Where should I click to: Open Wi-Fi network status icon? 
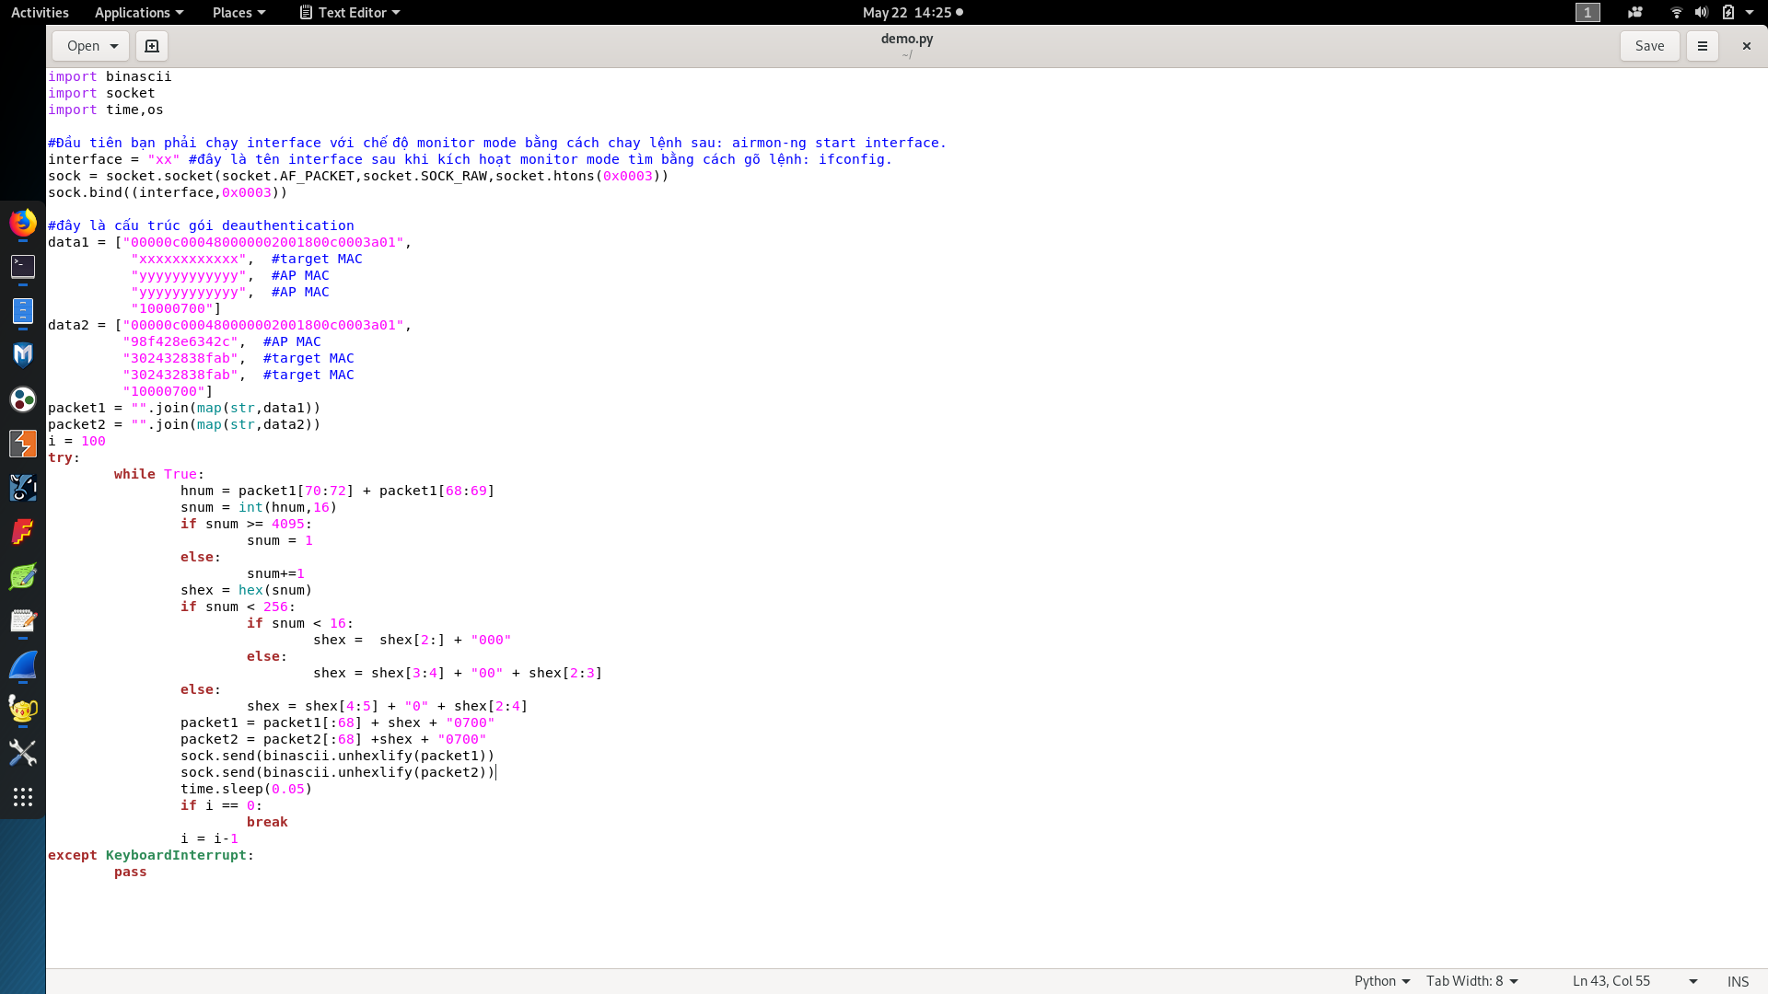click(1676, 12)
